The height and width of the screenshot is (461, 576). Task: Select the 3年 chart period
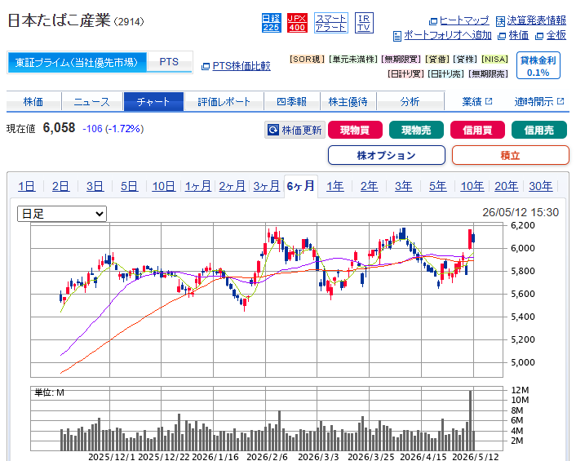[404, 186]
